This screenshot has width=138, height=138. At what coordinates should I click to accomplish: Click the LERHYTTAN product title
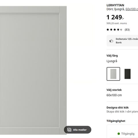point(115,5)
